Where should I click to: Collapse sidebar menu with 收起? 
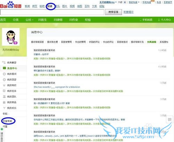tap(6, 114)
